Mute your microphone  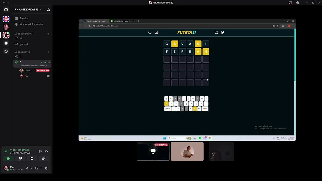click(27, 168)
